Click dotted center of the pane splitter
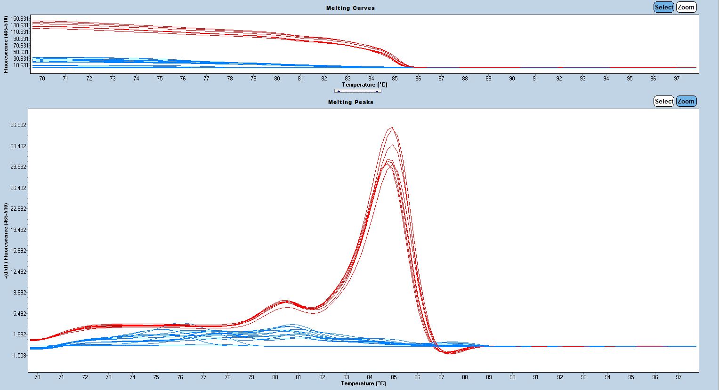The image size is (719, 390). click(358, 91)
